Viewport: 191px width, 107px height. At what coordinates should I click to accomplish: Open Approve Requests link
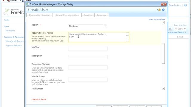click(x=14, y=45)
